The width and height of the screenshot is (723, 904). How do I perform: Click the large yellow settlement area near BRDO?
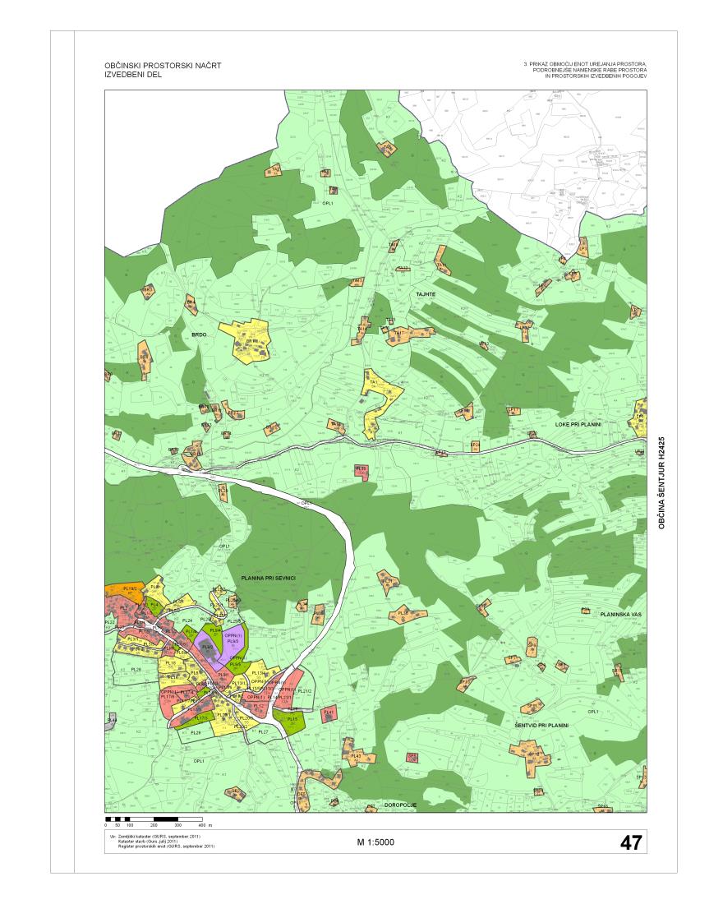[x=251, y=341]
